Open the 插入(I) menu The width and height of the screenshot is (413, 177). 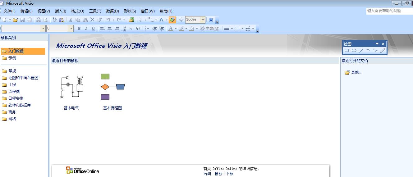(60, 11)
